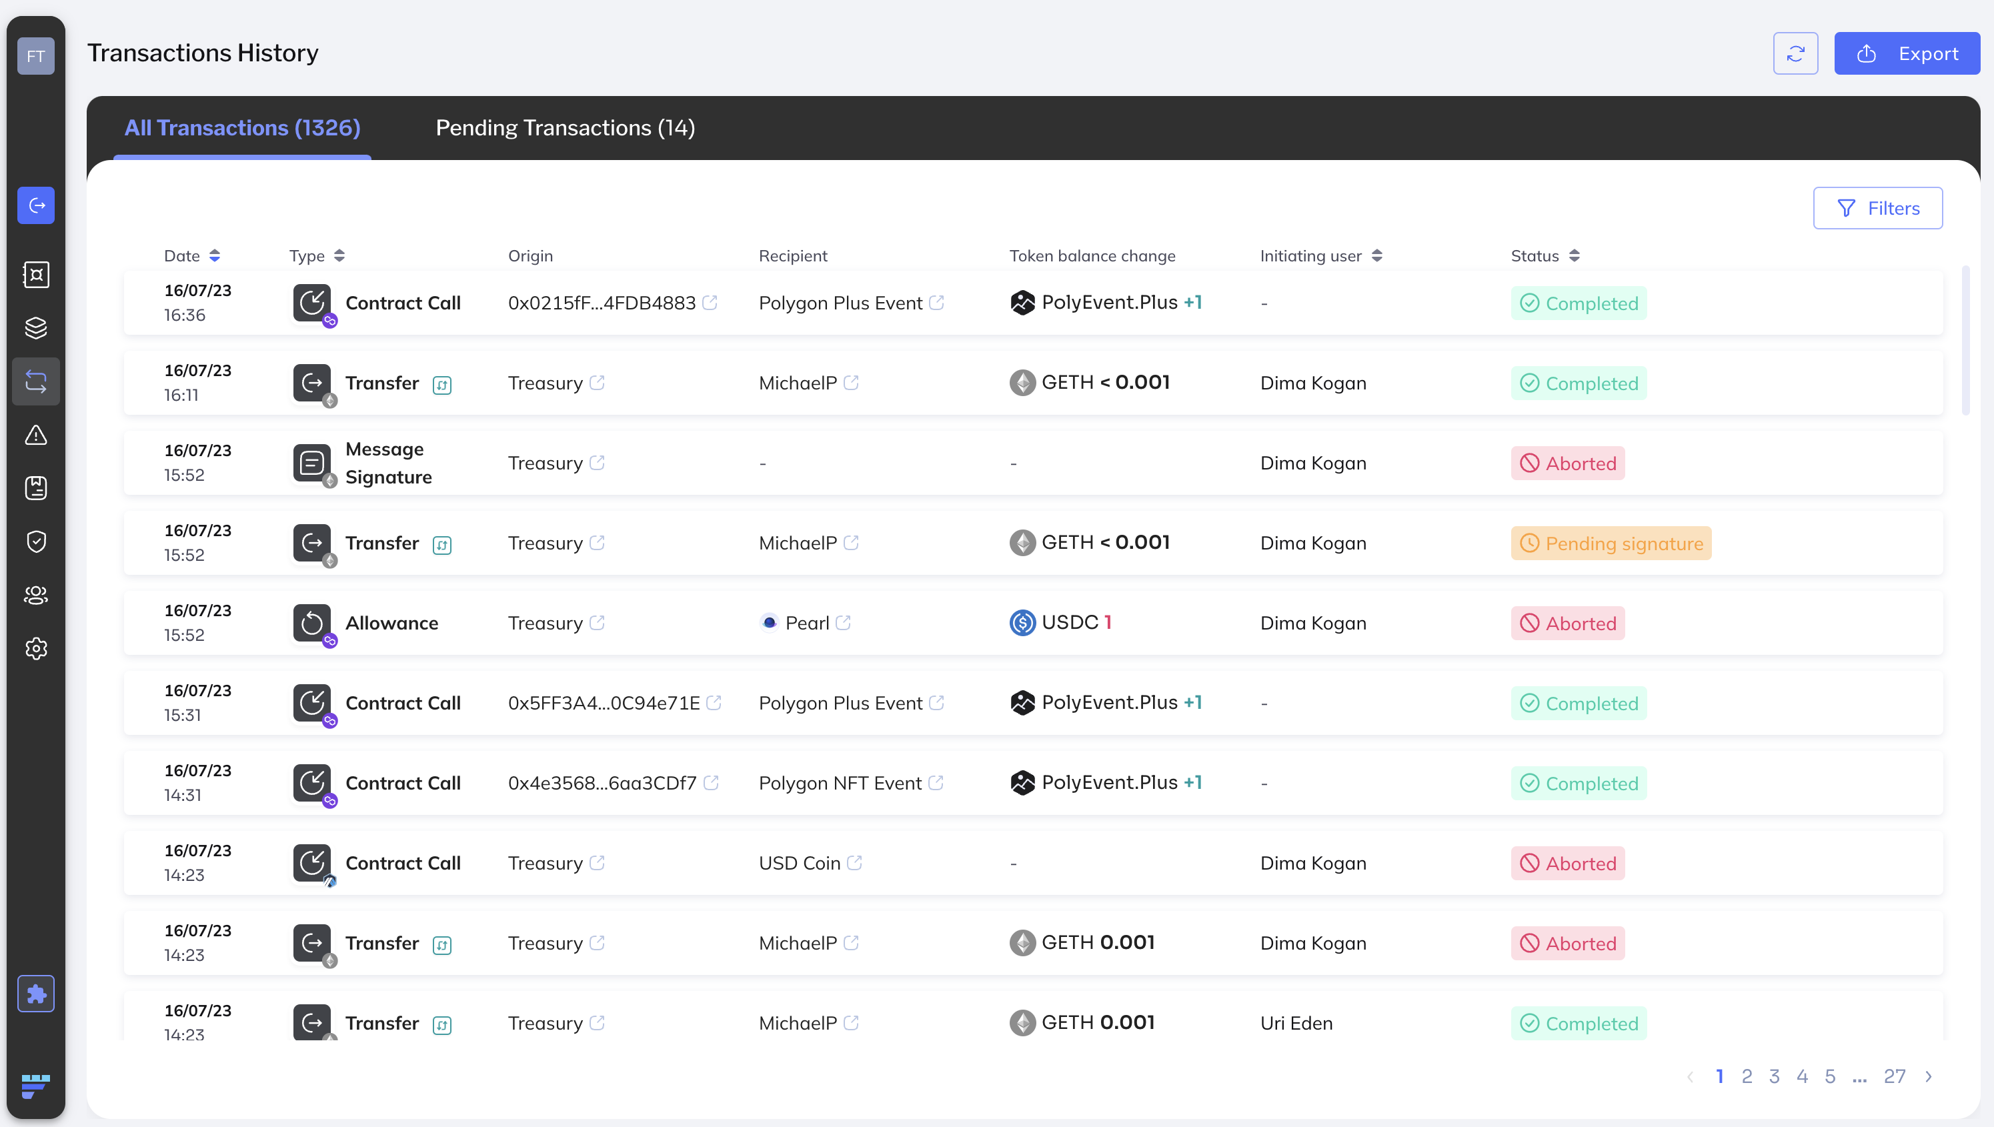Open external link for Pearl recipient
The image size is (1994, 1127).
click(x=843, y=623)
